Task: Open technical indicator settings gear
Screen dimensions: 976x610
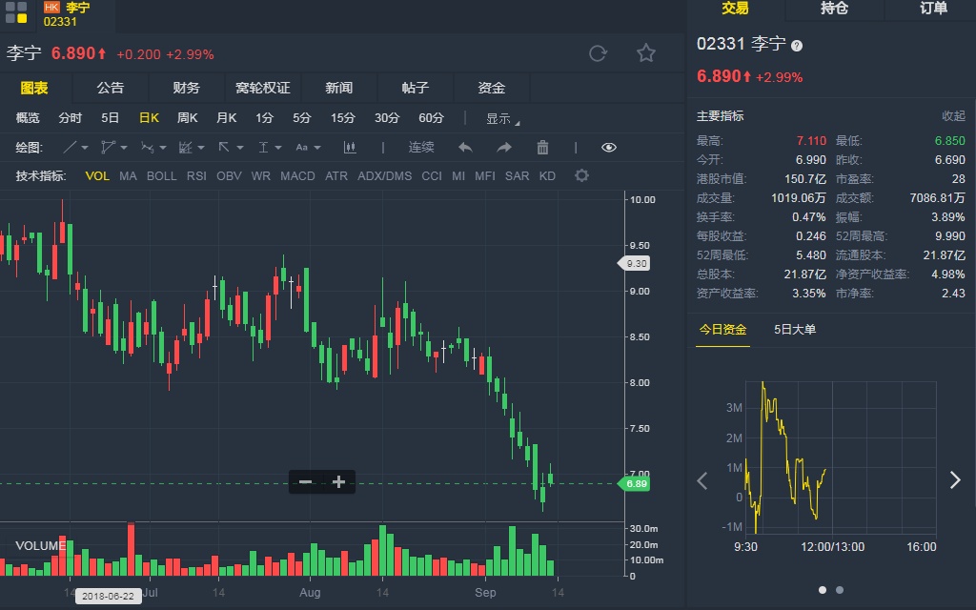Action: point(581,176)
